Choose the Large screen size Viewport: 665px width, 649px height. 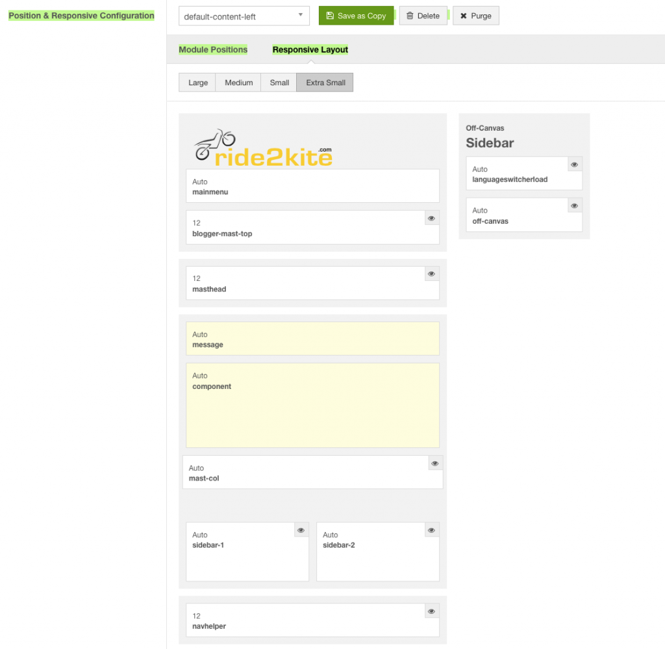197,83
